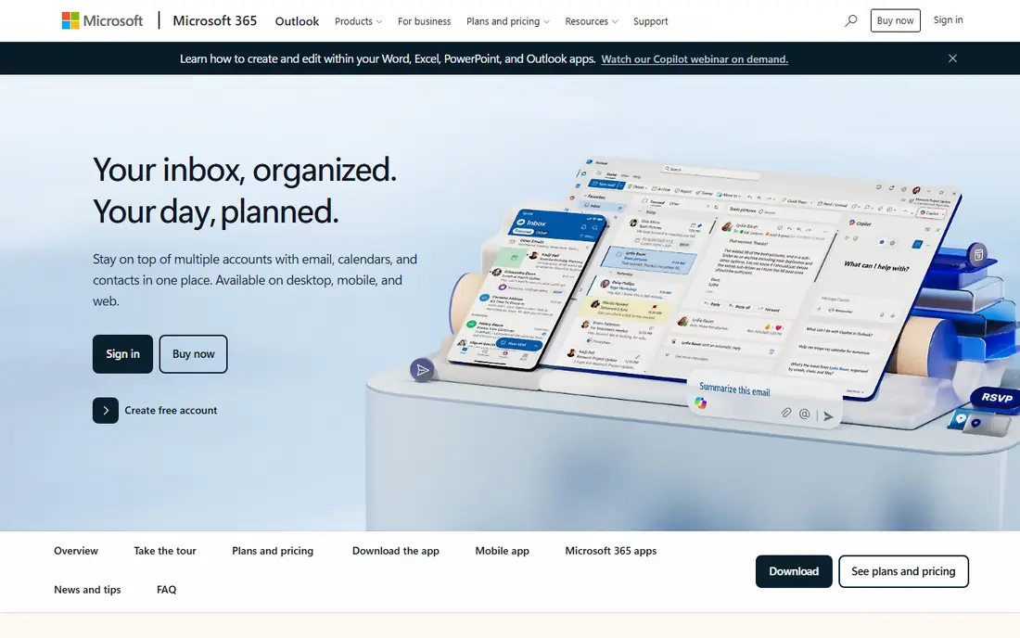Open the Microsoft 365 header link
Image resolution: width=1020 pixels, height=638 pixels.
[x=215, y=20]
